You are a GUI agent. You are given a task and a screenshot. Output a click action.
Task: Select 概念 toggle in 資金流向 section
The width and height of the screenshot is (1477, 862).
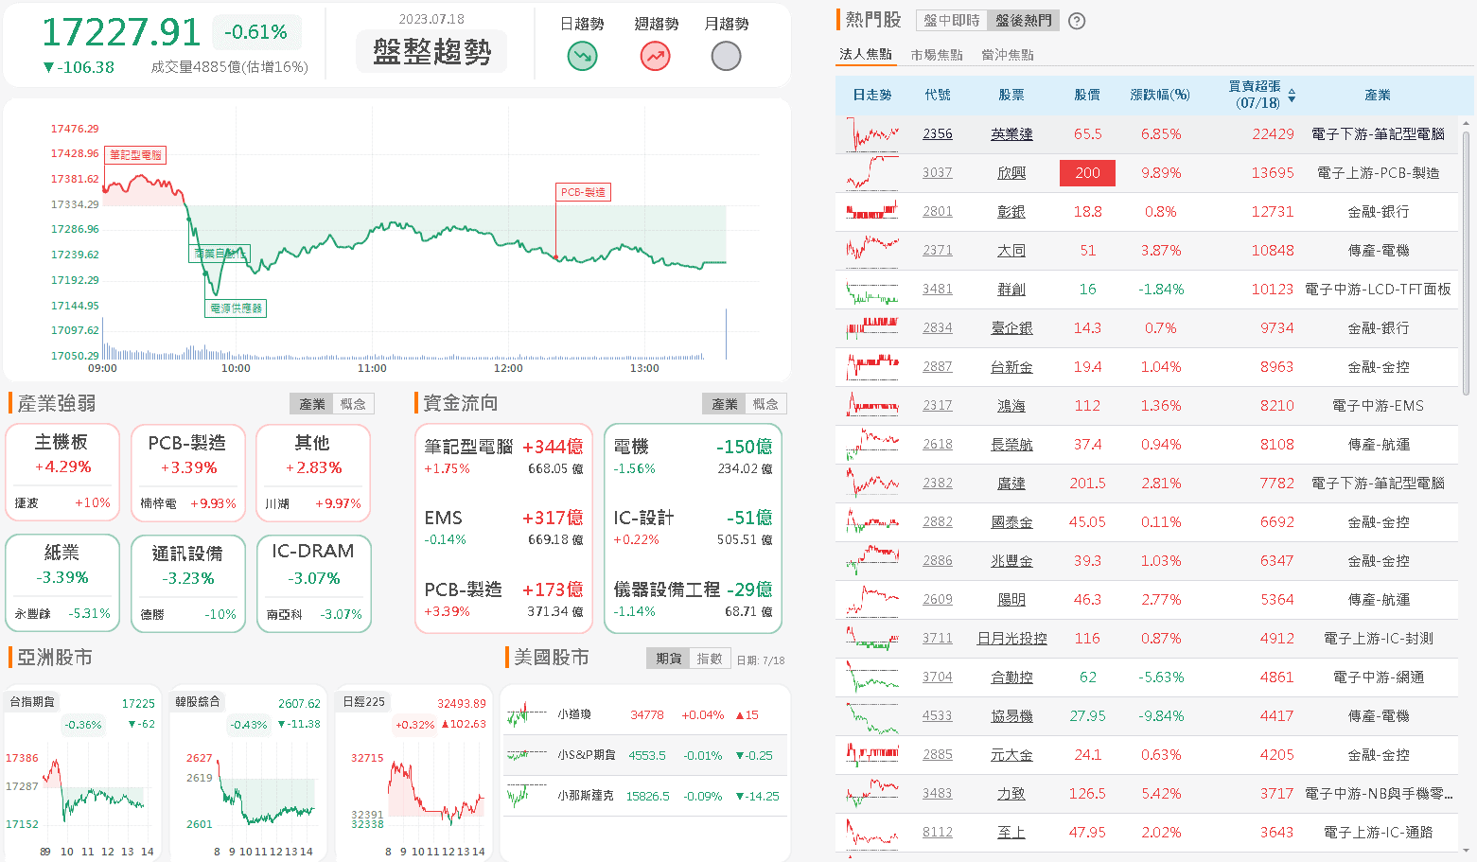pyautogui.click(x=765, y=404)
